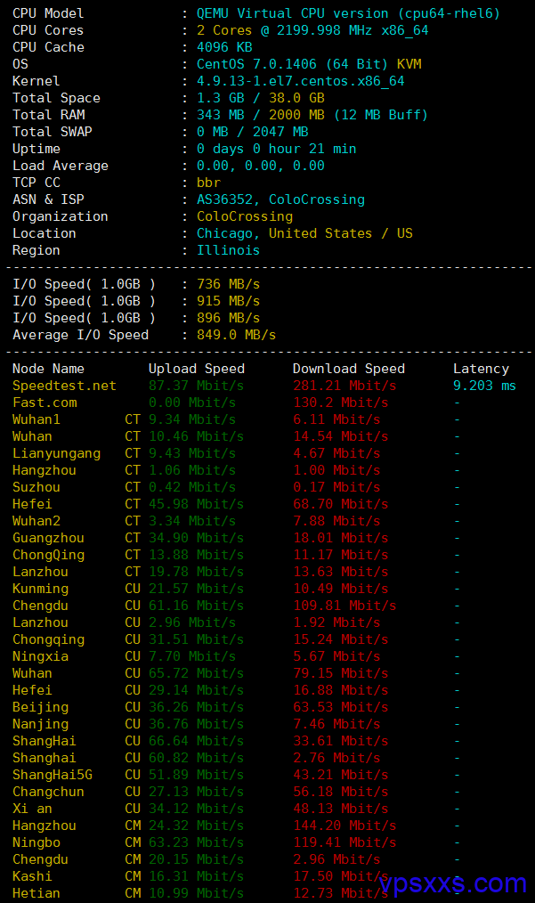The height and width of the screenshot is (903, 535).
Task: Select the TCP CC bbr value
Action: tap(208, 183)
